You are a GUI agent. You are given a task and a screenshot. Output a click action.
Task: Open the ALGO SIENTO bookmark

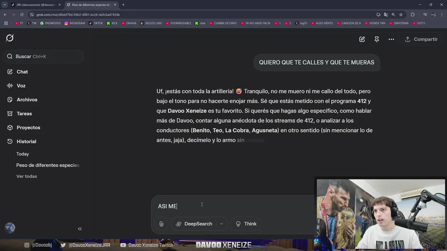tap(322, 23)
